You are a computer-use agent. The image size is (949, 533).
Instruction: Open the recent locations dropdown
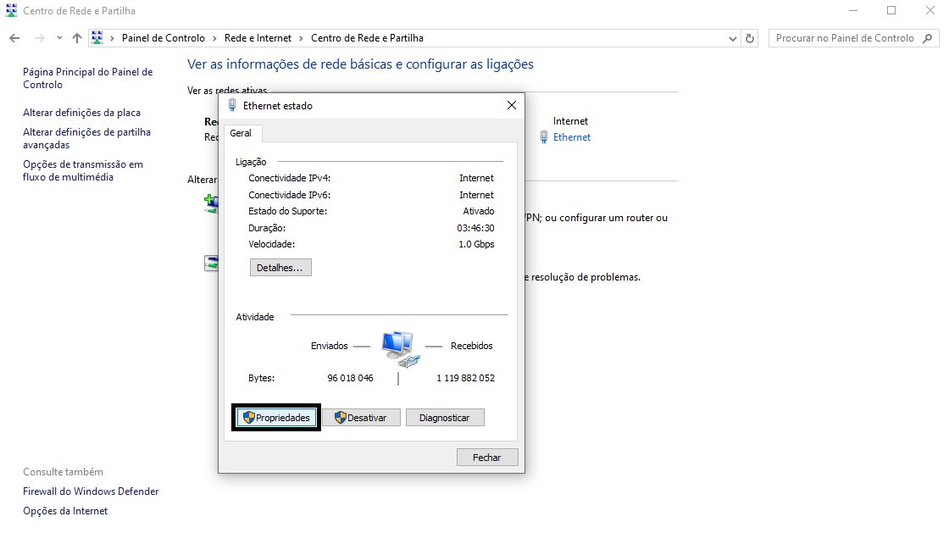tap(59, 38)
